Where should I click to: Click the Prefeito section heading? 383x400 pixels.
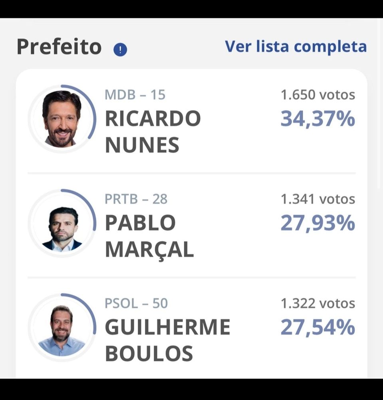point(59,47)
